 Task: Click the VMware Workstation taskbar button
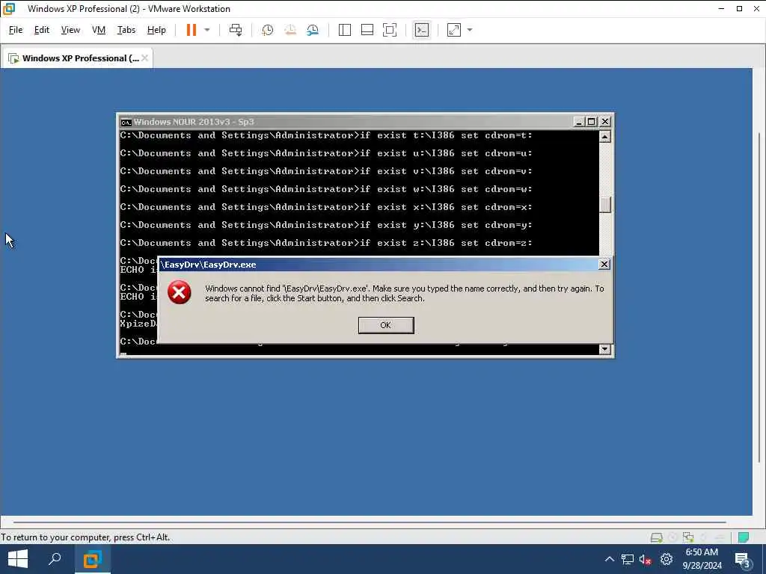92,559
